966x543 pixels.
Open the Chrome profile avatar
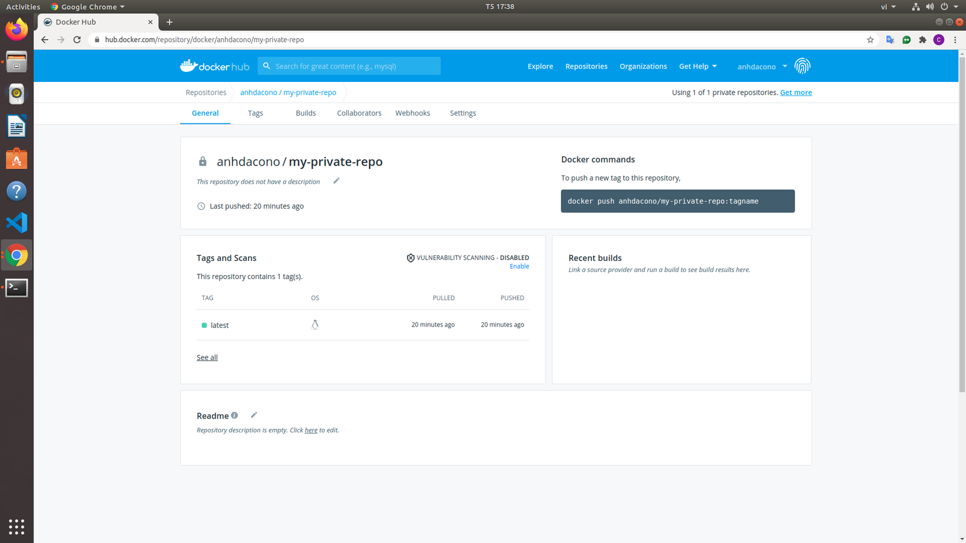click(x=938, y=40)
